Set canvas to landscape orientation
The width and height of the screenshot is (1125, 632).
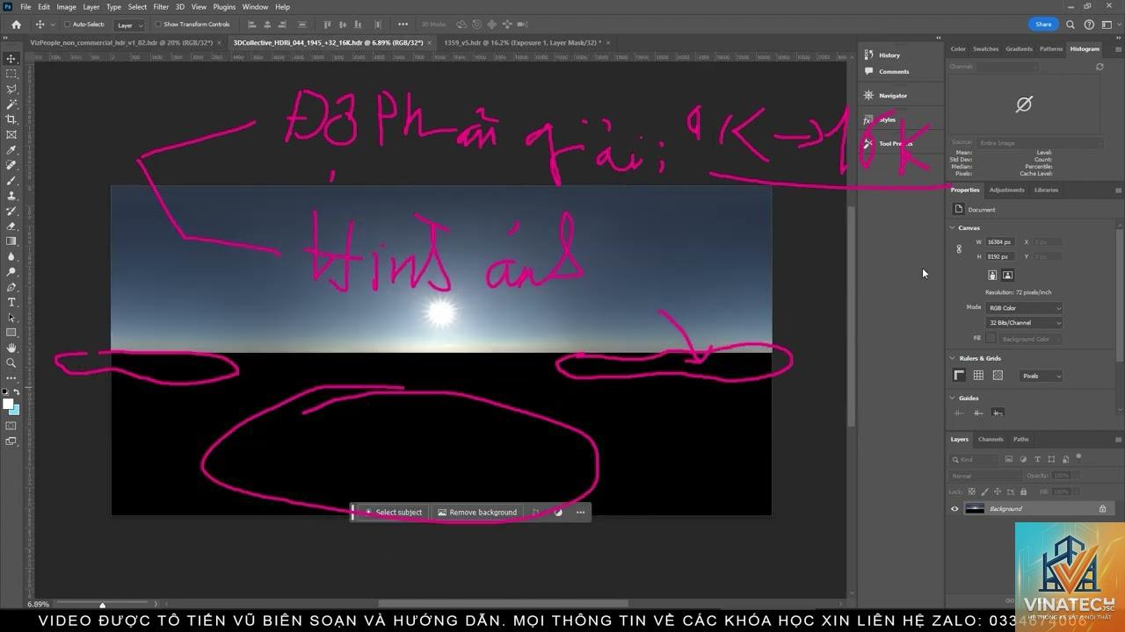pos(1007,275)
